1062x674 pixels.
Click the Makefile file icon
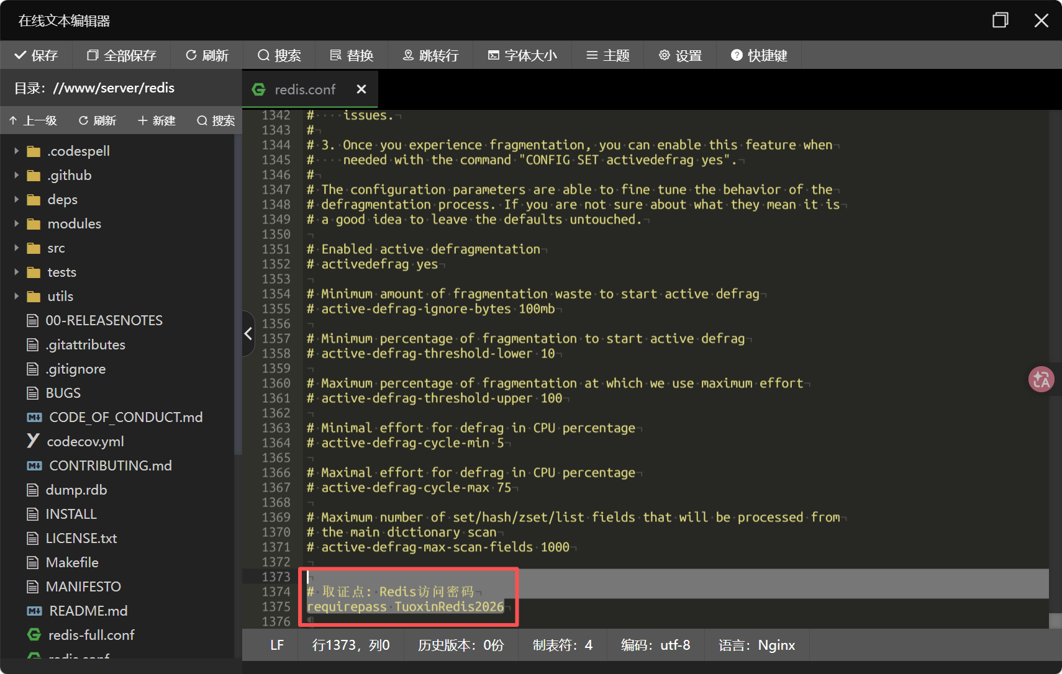[33, 562]
